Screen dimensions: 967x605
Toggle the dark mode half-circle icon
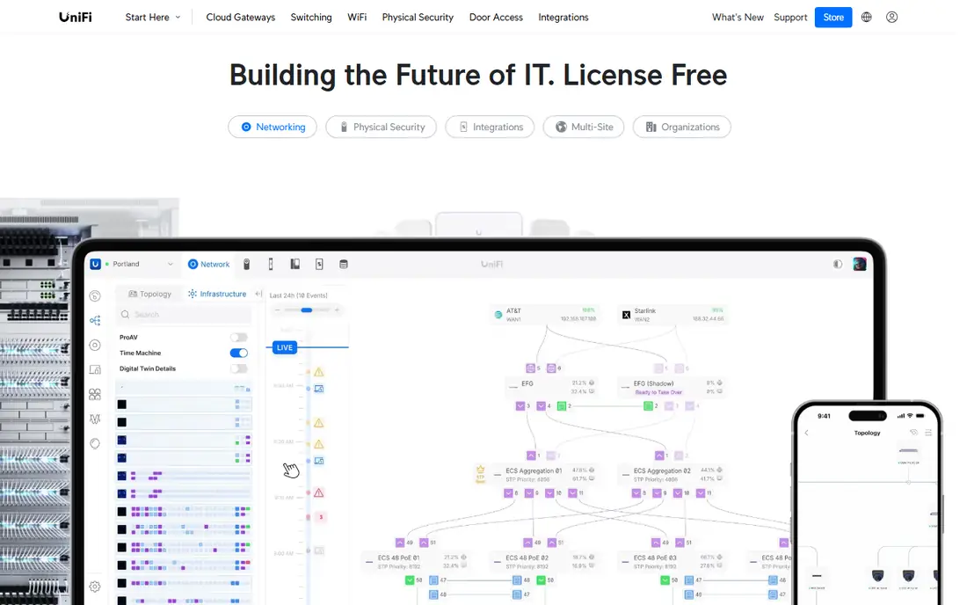[838, 264]
